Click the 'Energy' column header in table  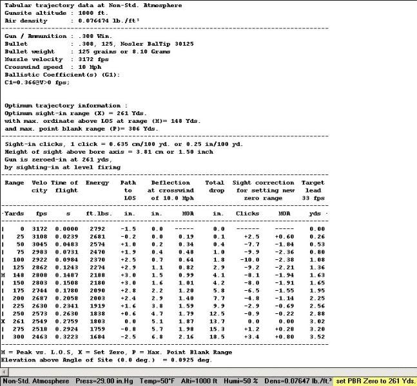97,183
